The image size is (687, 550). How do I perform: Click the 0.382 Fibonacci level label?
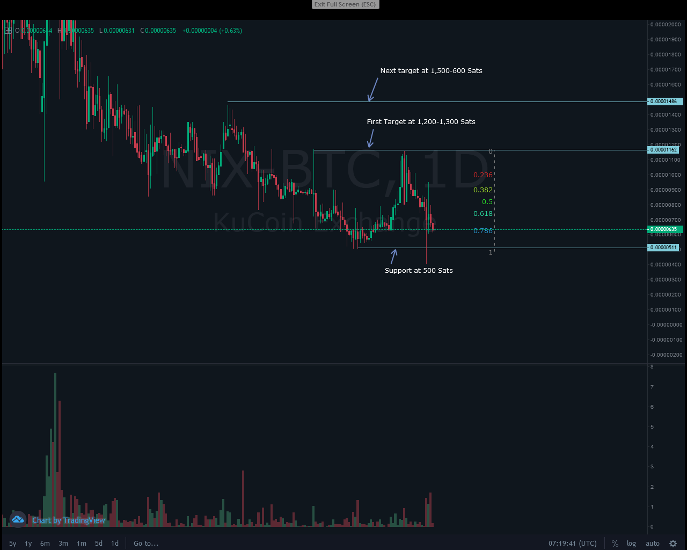click(483, 190)
